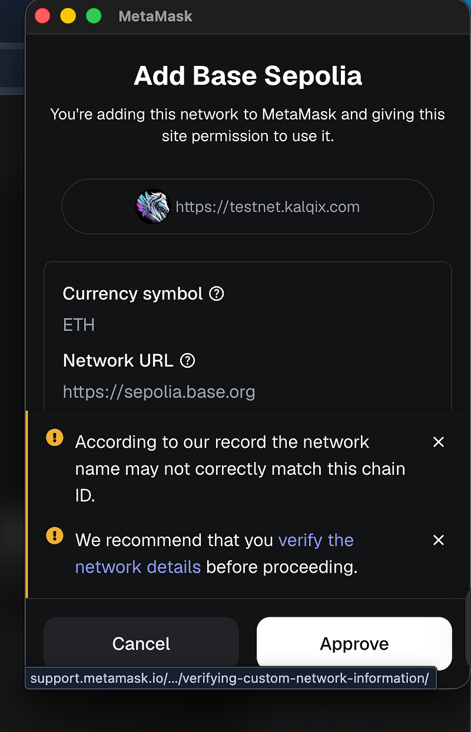471x732 pixels.
Task: Dismiss the verify network details warning
Action: point(439,540)
